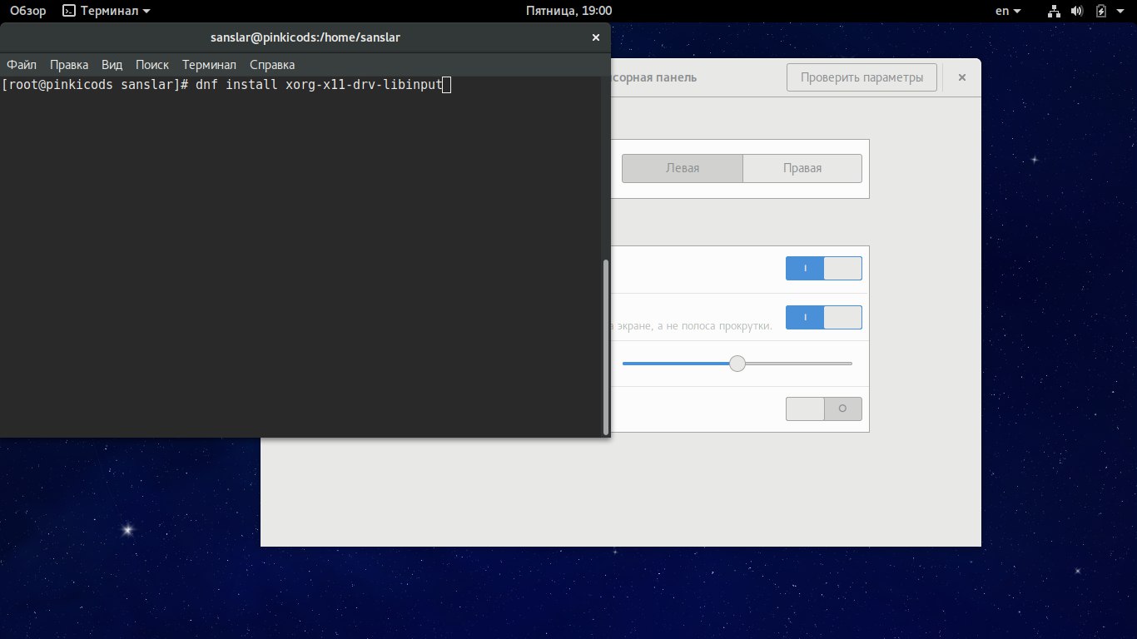Image resolution: width=1137 pixels, height=639 pixels.
Task: Click the battery charging indicator icon
Action: pos(1101,11)
